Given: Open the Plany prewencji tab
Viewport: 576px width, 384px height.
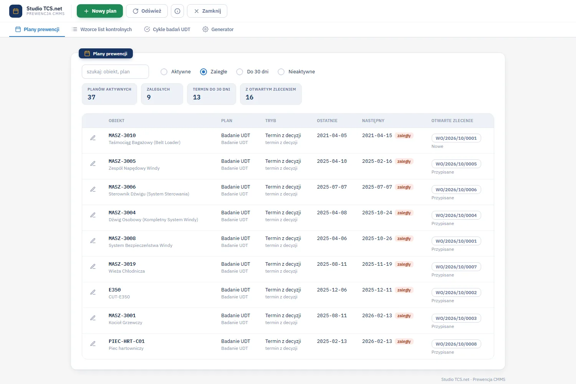Looking at the screenshot, I should click(37, 30).
